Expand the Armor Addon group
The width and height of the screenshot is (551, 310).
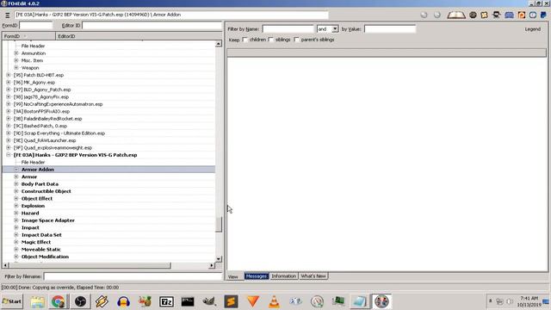pos(16,170)
